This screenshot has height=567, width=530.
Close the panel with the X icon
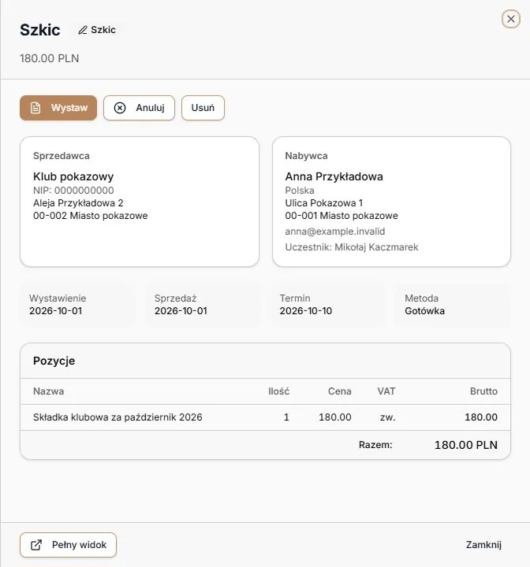point(511,19)
